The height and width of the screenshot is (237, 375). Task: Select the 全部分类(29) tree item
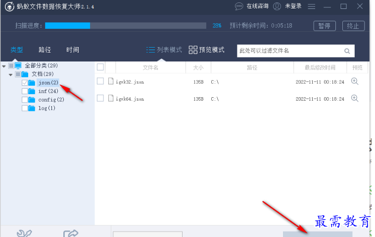point(41,65)
